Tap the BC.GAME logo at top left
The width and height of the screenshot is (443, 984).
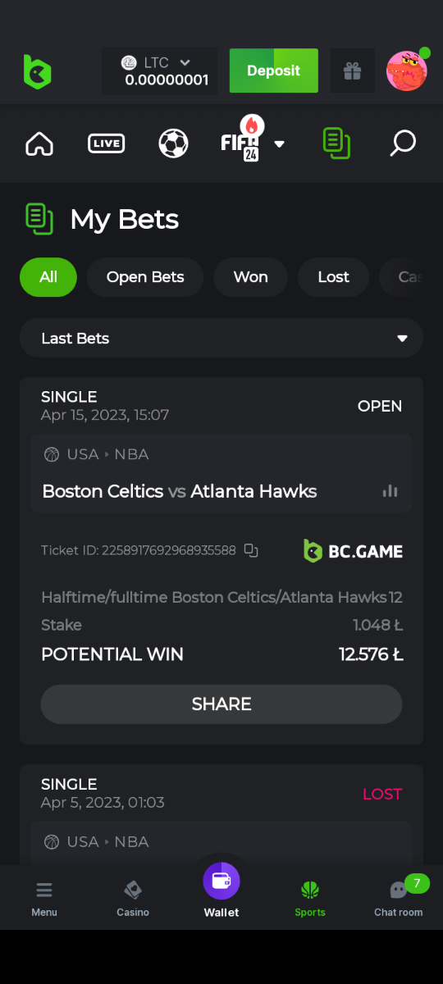coord(37,71)
